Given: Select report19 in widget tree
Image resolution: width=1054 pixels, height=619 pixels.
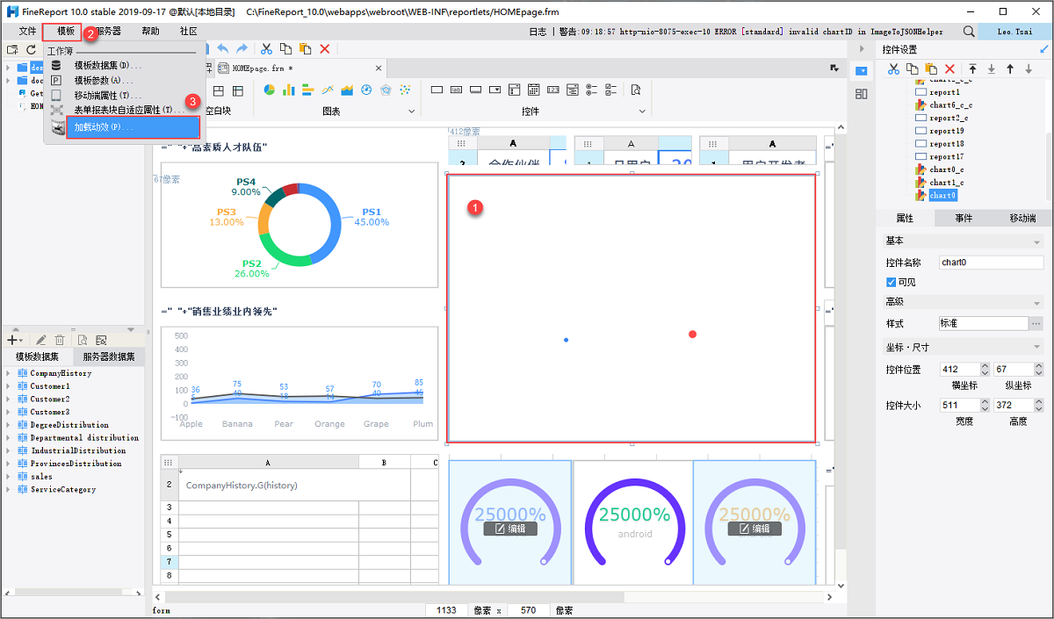Looking at the screenshot, I should coord(946,131).
